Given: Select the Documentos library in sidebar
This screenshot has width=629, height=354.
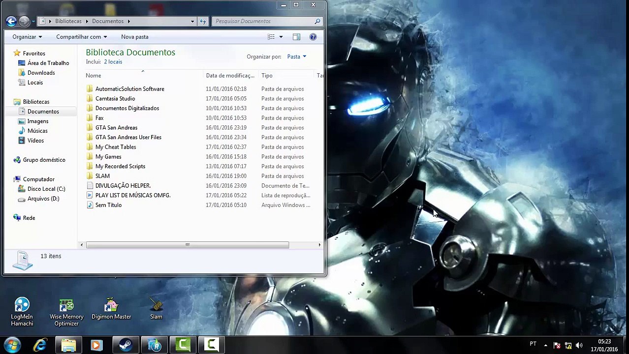Looking at the screenshot, I should pos(43,112).
